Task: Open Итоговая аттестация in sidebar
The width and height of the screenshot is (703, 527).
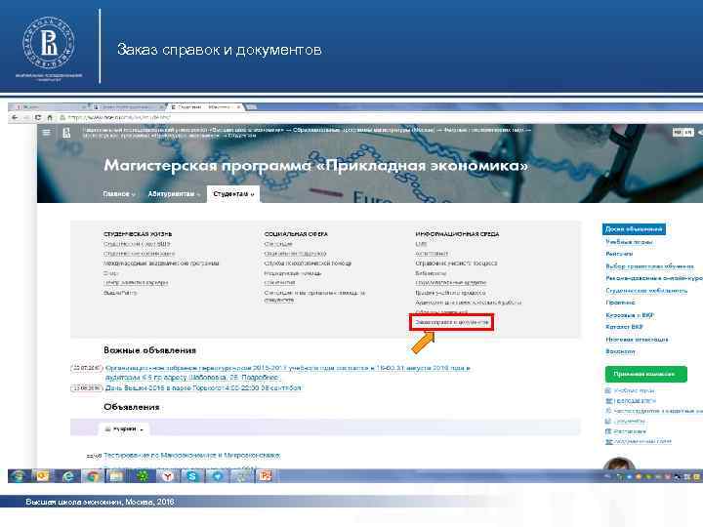Action: (637, 340)
